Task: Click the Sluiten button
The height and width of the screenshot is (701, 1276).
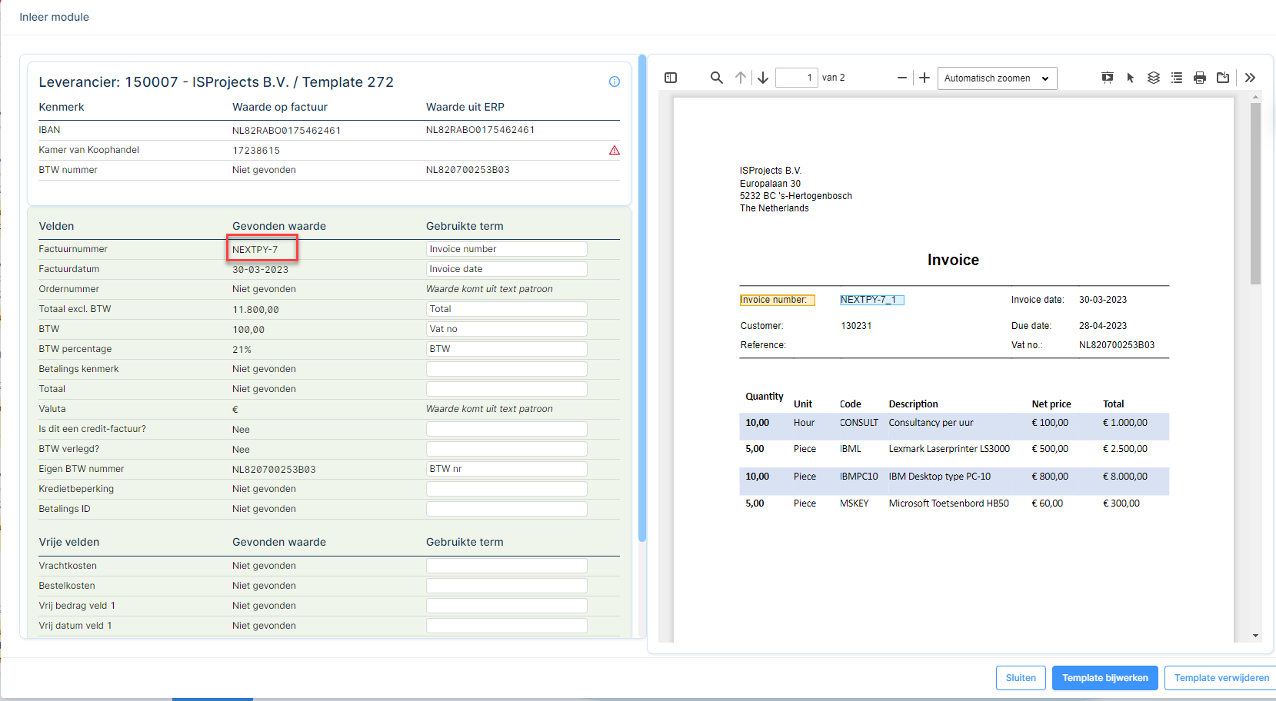Action: pyautogui.click(x=1021, y=678)
